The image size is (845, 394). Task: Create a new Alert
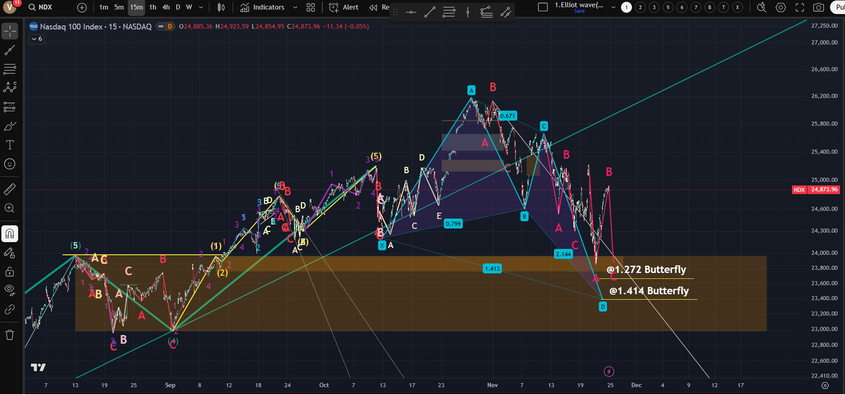[x=344, y=7]
